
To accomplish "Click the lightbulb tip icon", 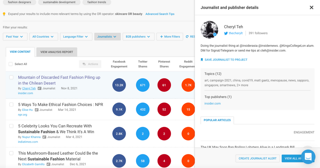I will tap(4, 14).
